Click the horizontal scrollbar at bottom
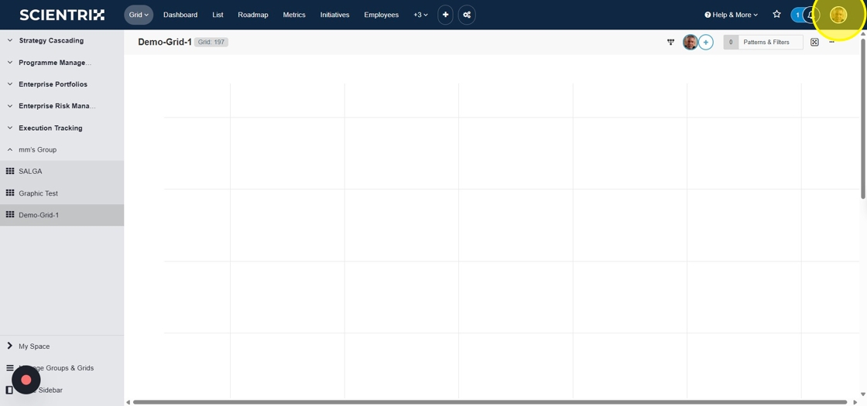Screen dimensions: 867x406 point(489,402)
